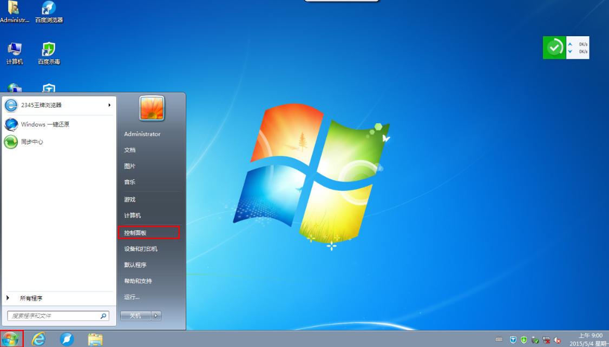
Task: Open 运行... from the Start menu
Action: click(x=132, y=297)
